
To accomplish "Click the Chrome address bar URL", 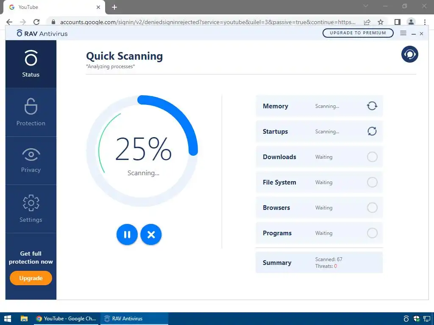I will (208, 22).
